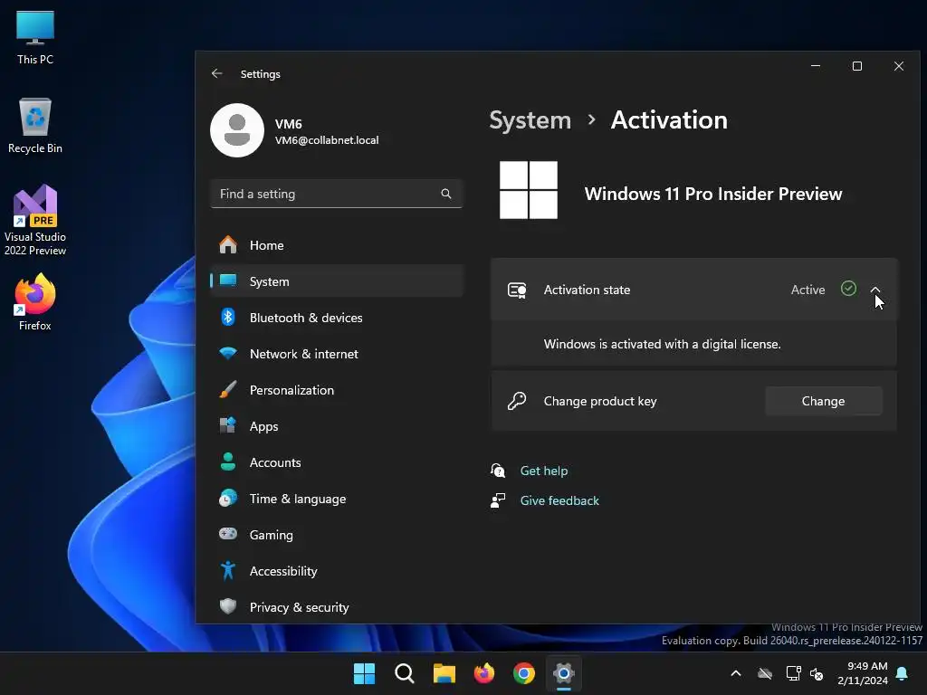Viewport: 927px width, 695px height.
Task: Open Home in the Settings sidebar
Action: (x=336, y=245)
